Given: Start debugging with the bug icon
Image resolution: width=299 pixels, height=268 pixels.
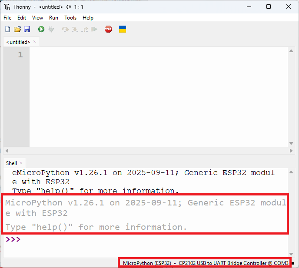Looking at the screenshot, I should point(51,29).
